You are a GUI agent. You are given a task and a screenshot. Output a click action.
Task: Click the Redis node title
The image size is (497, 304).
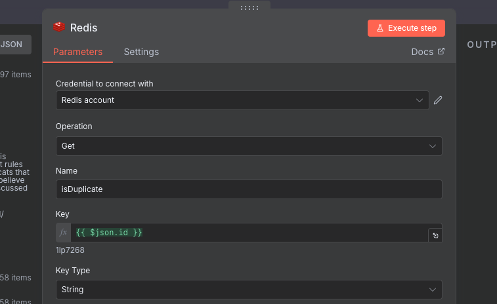83,28
